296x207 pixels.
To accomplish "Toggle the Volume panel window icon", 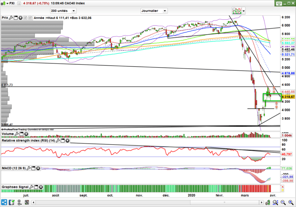I will click(x=22, y=135).
